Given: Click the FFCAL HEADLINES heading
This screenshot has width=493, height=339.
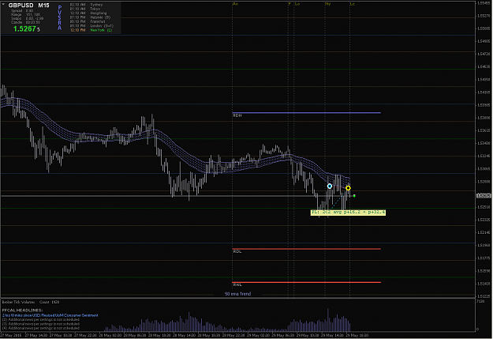Looking at the screenshot, I should [22, 311].
